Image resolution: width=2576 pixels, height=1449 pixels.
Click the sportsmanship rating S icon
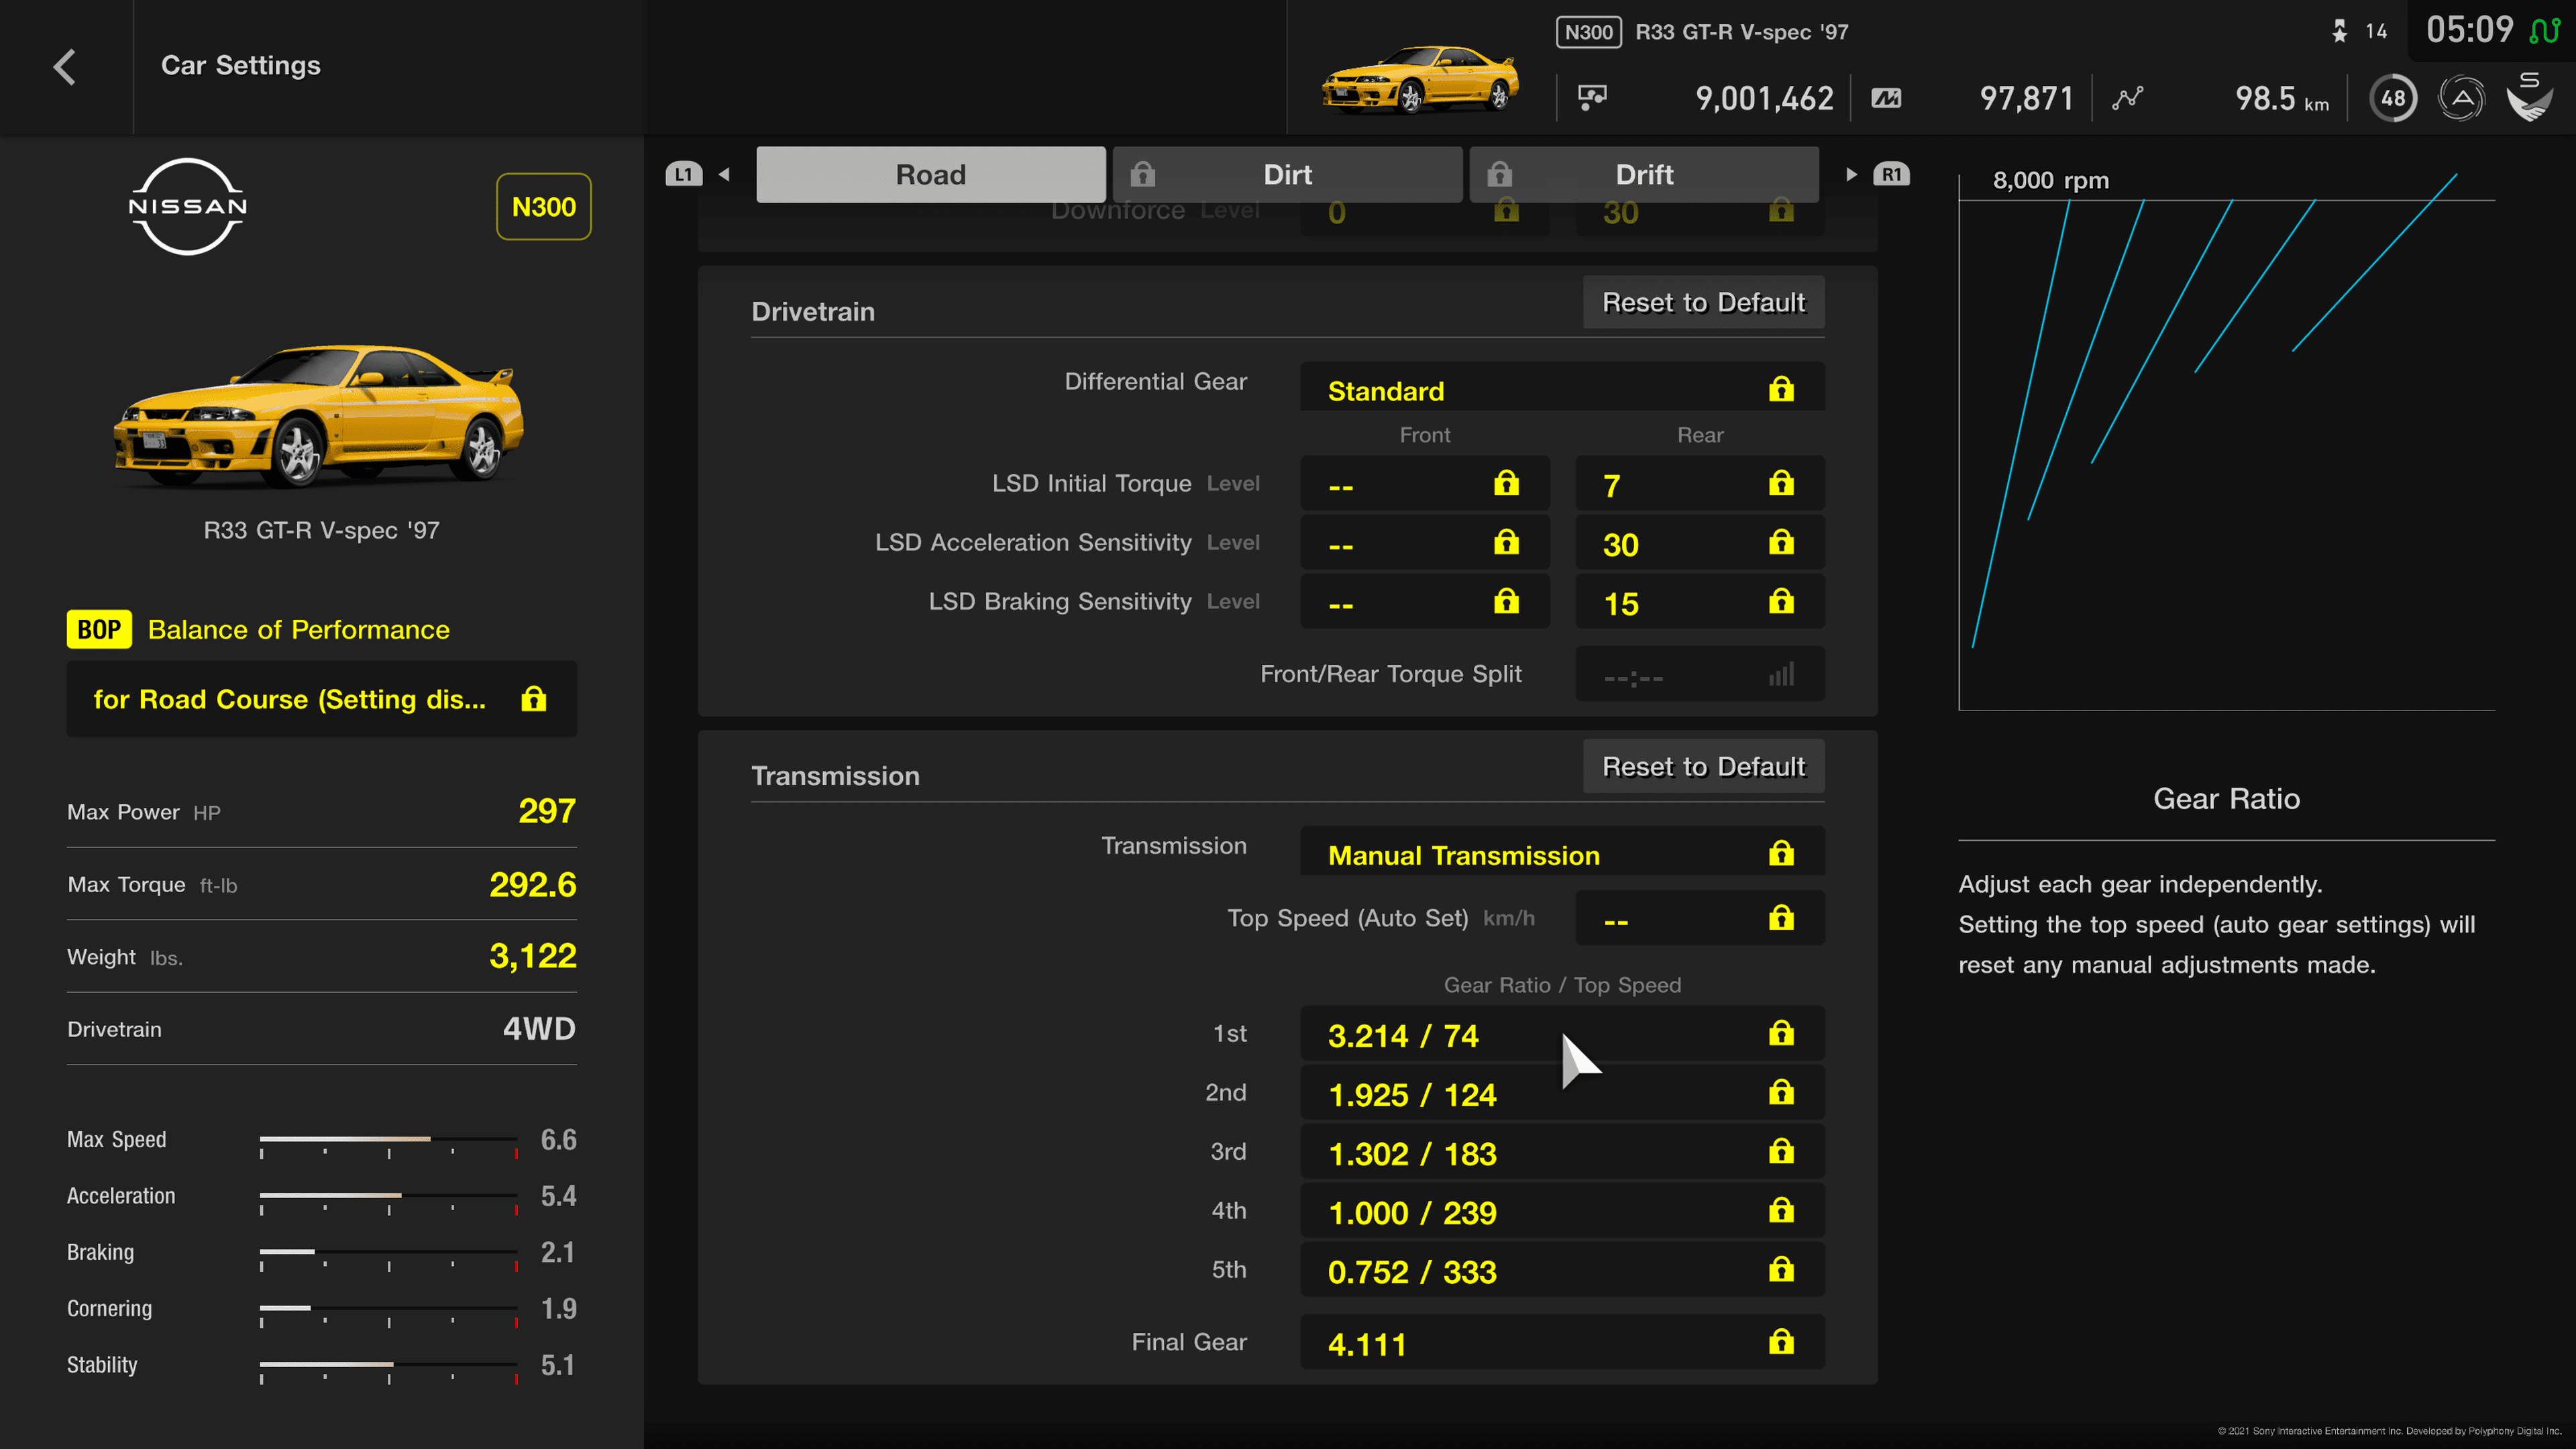2530,96
